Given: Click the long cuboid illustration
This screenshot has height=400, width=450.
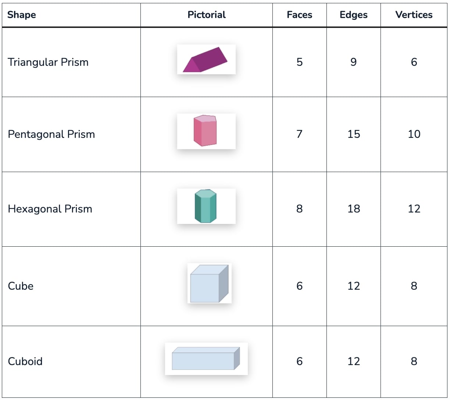Looking at the screenshot, I should tap(206, 359).
